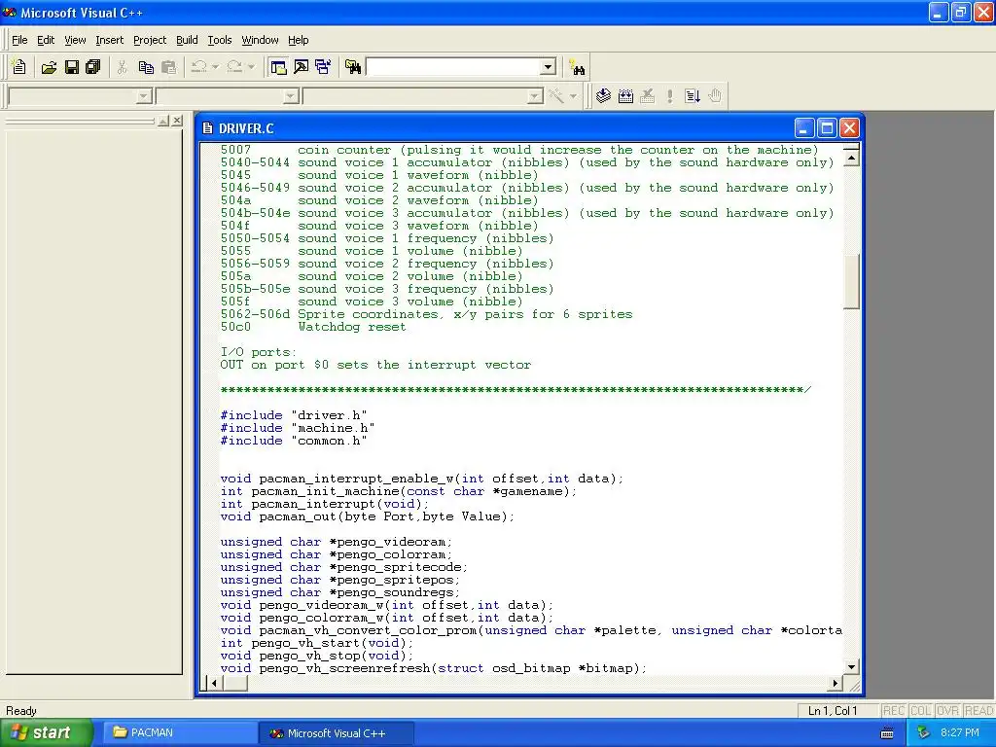
Task: Switch to PACMAN folder taskbar button
Action: coord(180,733)
